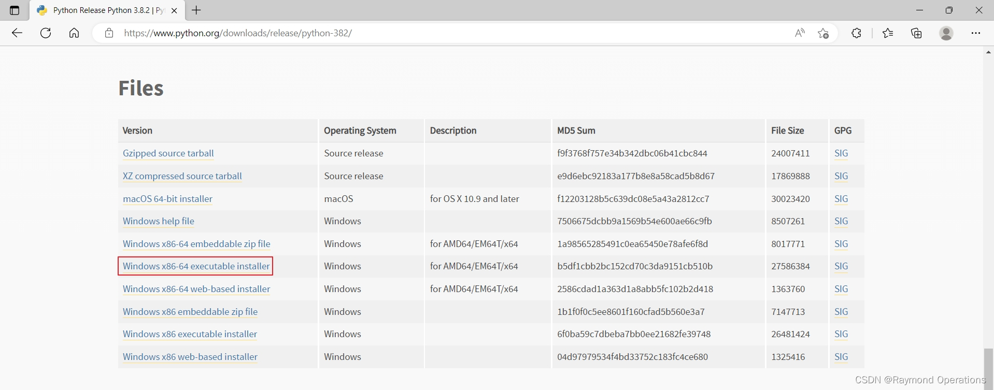Select file size 8507261
The image size is (994, 390).
(788, 221)
